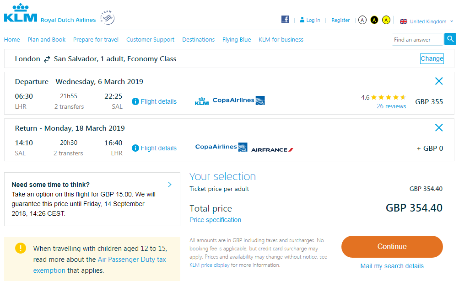Open the KLM Facebook page icon
This screenshot has height=281, width=459.
point(285,19)
